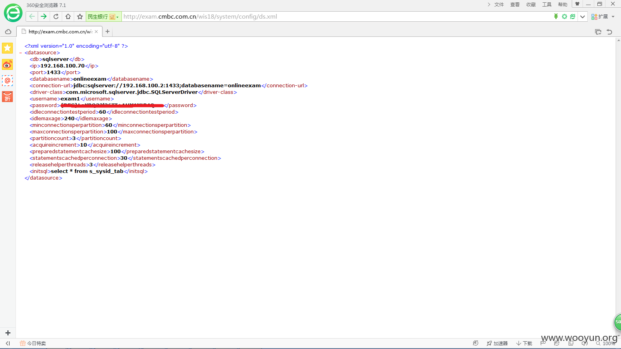Screen dimensions: 621x349
Task: Click the green yen icon in address bar
Action: coord(556,16)
